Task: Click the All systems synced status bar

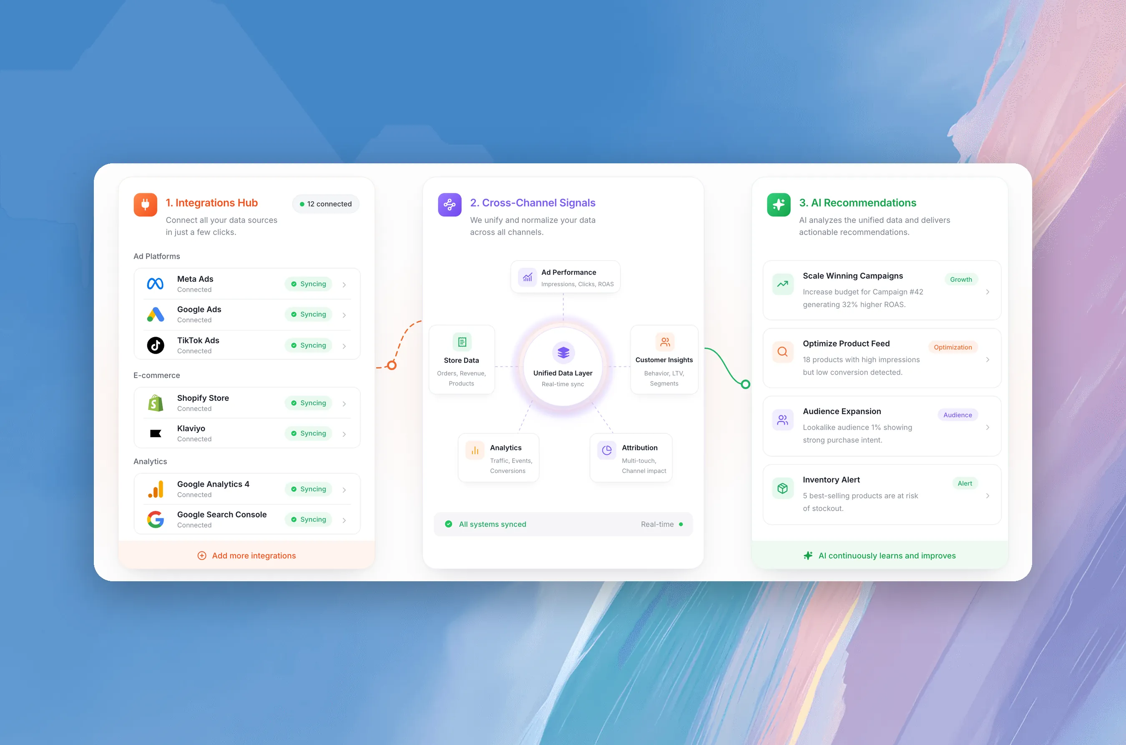Action: point(563,524)
